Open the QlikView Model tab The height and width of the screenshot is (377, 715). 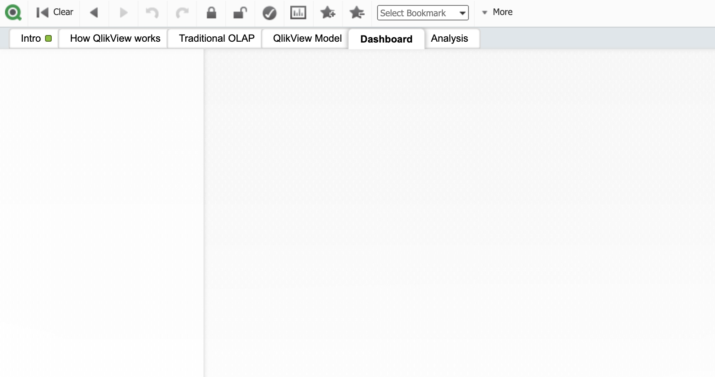[x=305, y=38]
